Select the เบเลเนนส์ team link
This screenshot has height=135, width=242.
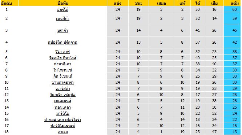pyautogui.click(x=62, y=101)
